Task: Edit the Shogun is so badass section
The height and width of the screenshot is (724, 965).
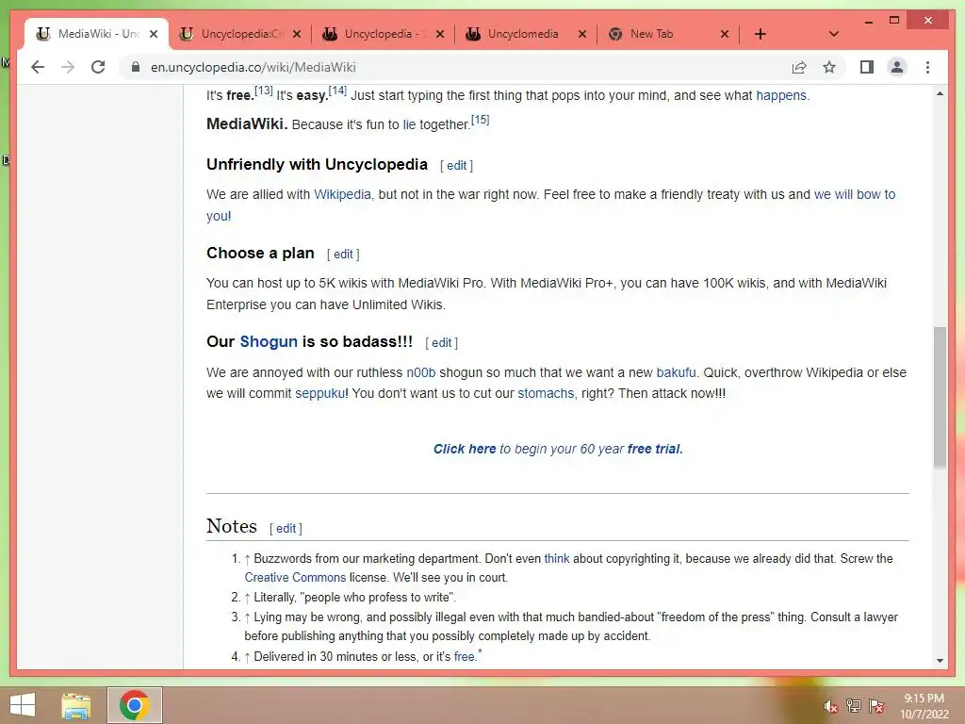Action: (x=441, y=343)
